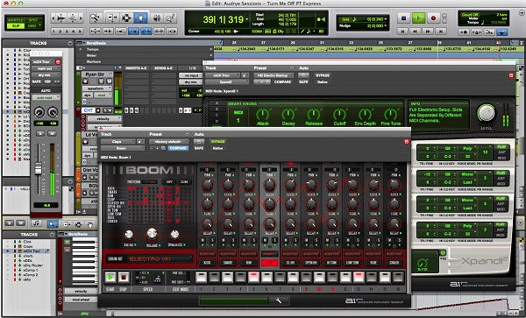Open the Boom factory default preset dropdown

point(169,142)
